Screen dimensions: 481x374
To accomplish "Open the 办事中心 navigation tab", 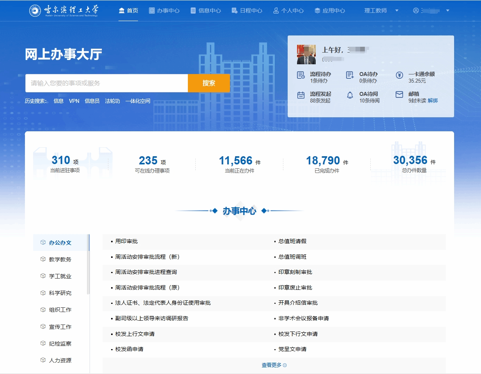I will [164, 11].
